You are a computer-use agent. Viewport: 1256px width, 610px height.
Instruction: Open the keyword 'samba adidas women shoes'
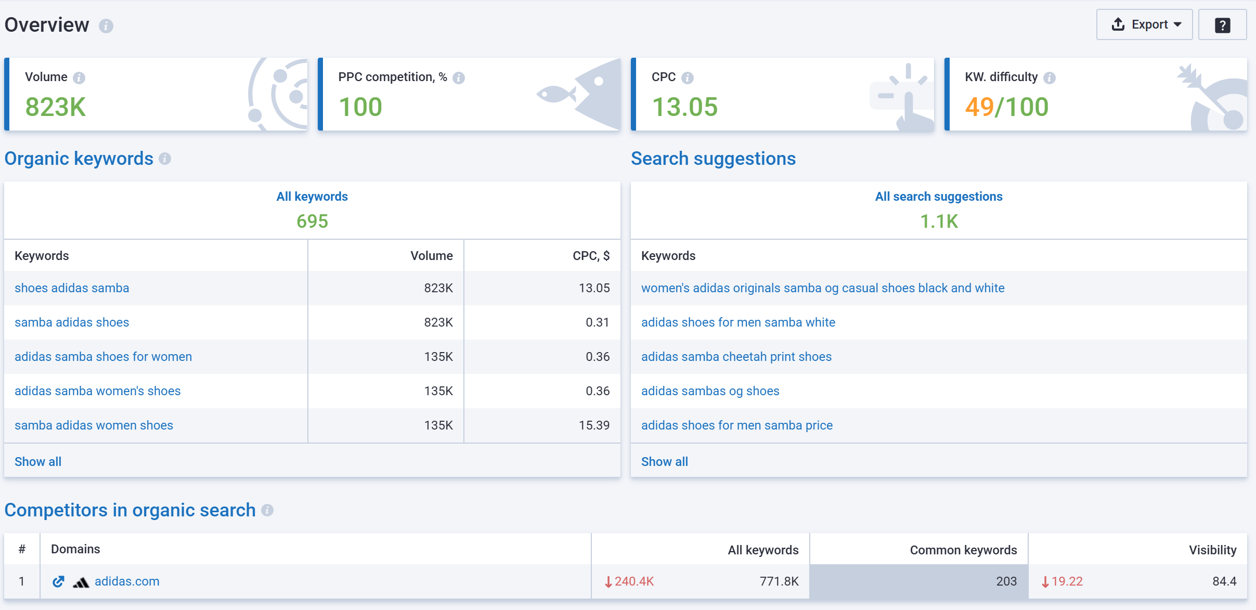pos(94,425)
